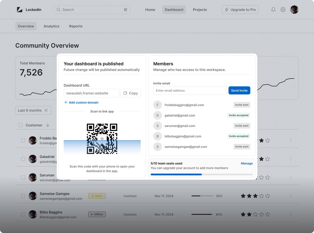Click the command shortcut icon in search
This screenshot has width=314, height=233.
(x=125, y=10)
